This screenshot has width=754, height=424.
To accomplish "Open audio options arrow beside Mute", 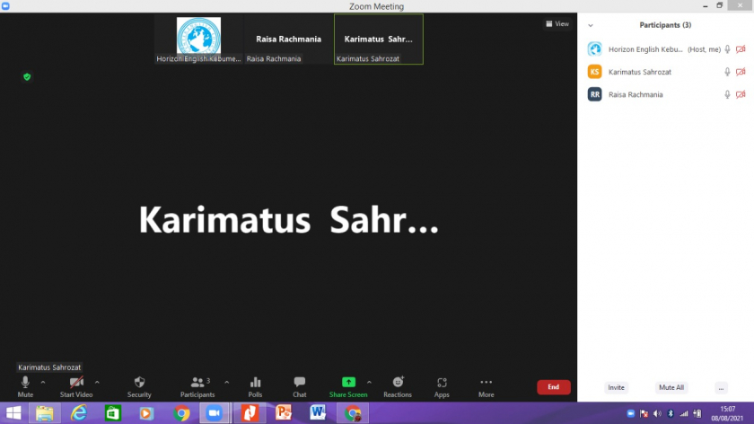I will pyautogui.click(x=43, y=383).
